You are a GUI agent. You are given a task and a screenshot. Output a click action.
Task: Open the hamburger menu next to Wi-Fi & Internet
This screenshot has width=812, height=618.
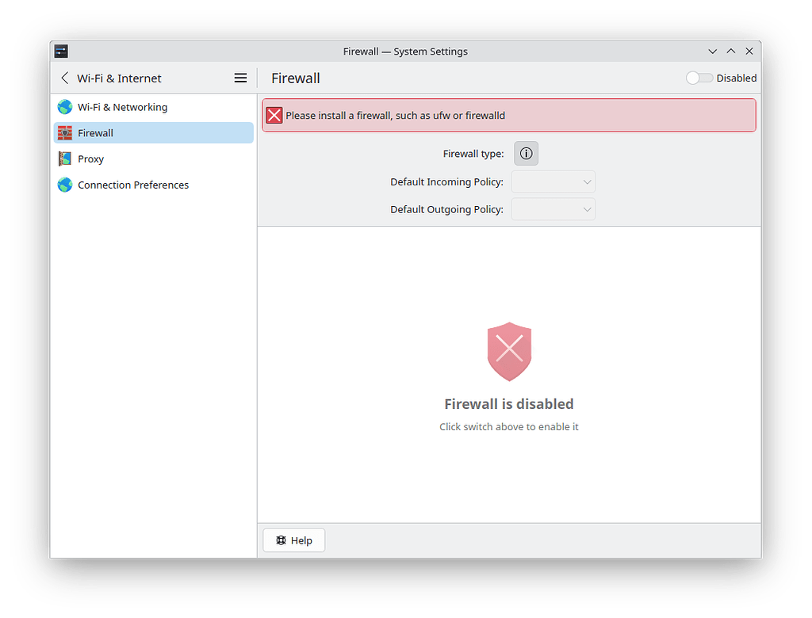(x=240, y=78)
